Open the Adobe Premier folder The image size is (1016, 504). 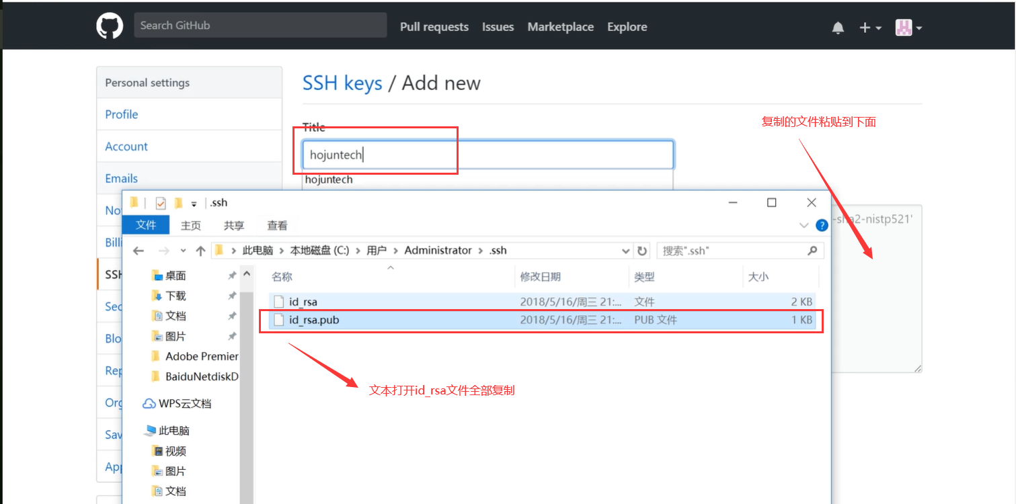tap(194, 356)
